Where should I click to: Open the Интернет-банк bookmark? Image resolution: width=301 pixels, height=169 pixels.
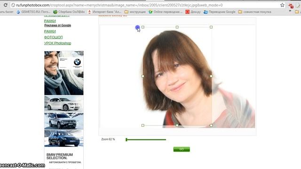pos(104,12)
